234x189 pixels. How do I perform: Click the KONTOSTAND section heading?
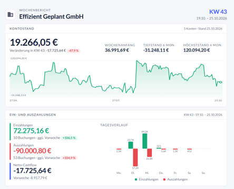point(22,29)
